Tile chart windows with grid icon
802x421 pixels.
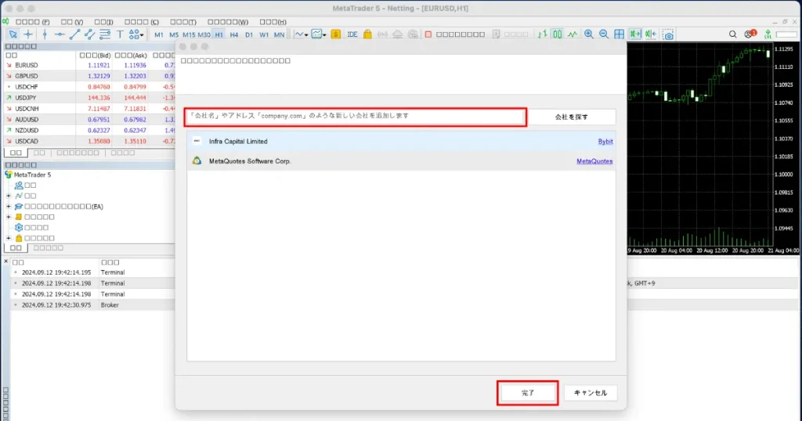[619, 34]
